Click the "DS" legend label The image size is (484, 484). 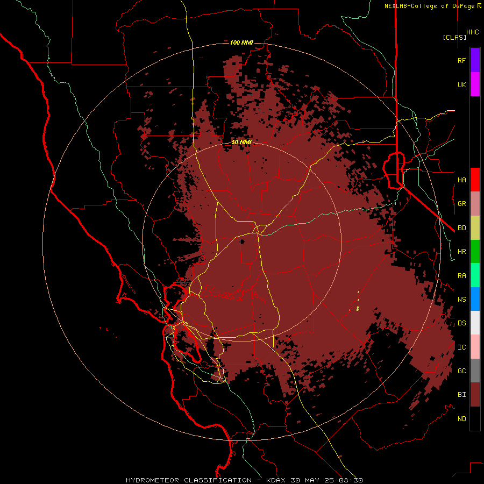[x=461, y=323]
